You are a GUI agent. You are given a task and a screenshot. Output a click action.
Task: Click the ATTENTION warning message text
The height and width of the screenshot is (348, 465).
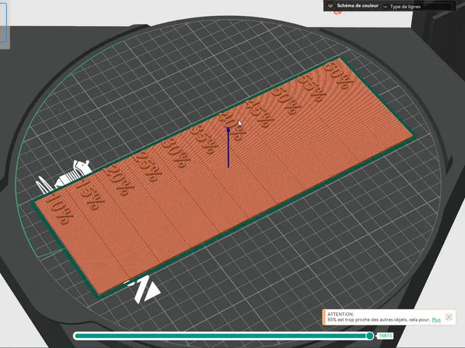pyautogui.click(x=379, y=317)
